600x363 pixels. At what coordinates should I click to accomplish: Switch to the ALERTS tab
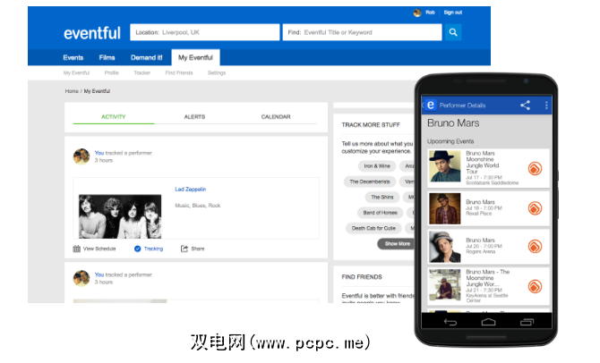pos(194,117)
